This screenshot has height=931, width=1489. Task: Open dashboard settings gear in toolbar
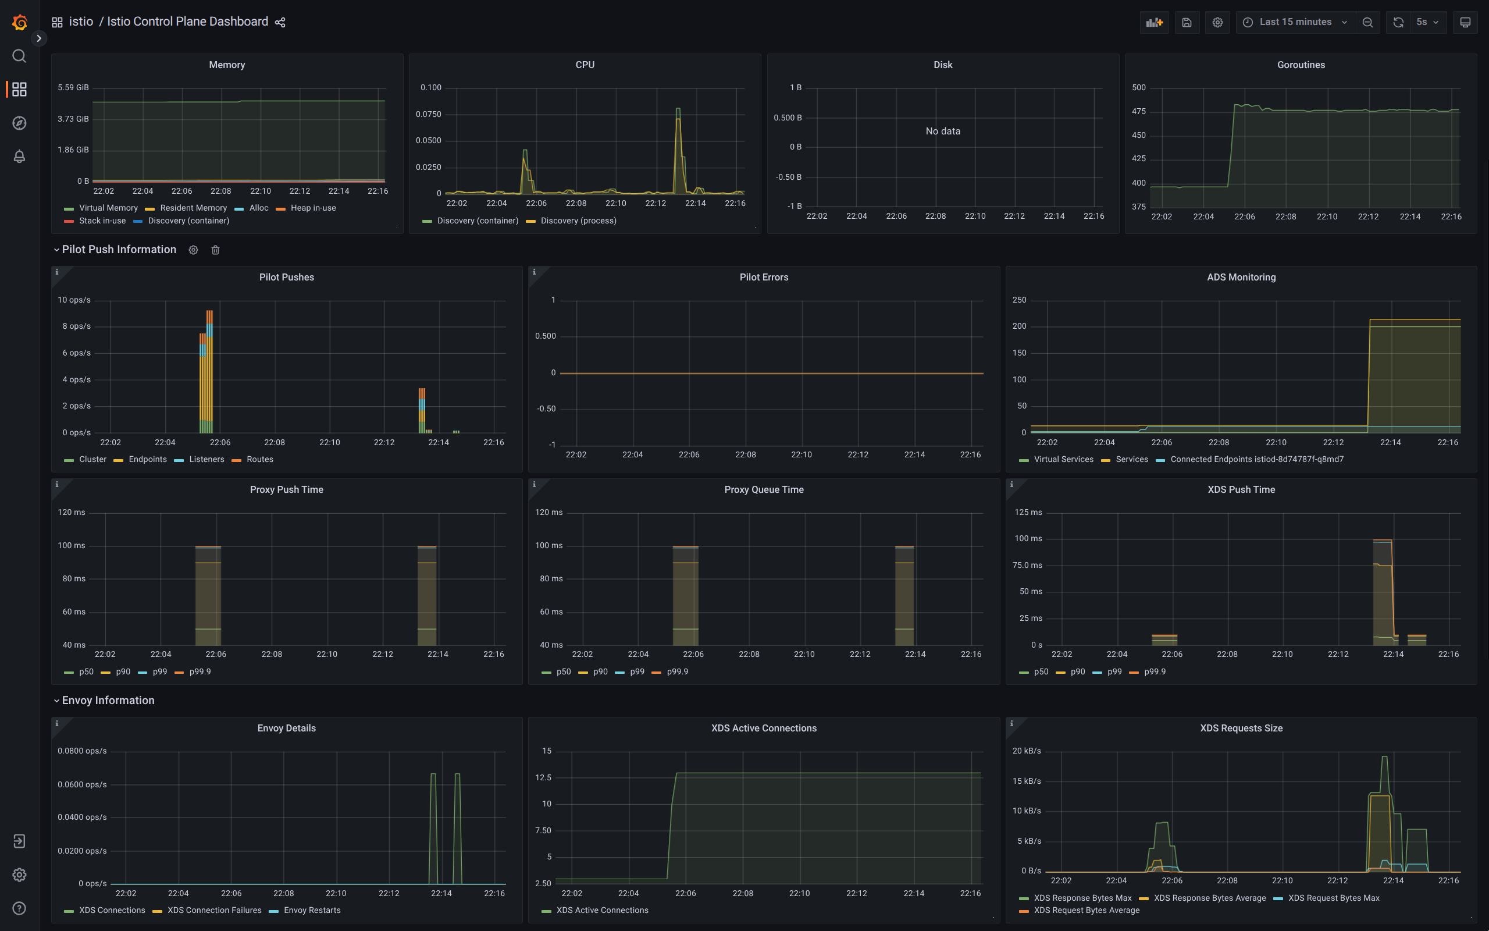click(x=1217, y=22)
